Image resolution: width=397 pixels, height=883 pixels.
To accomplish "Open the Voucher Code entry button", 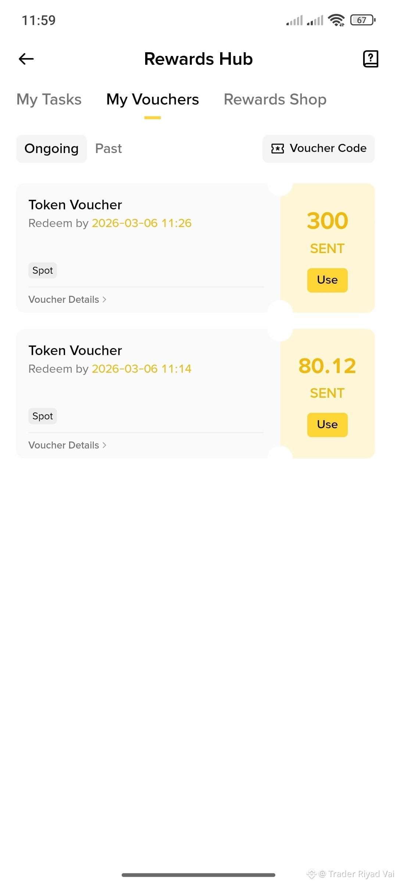I will tap(319, 148).
